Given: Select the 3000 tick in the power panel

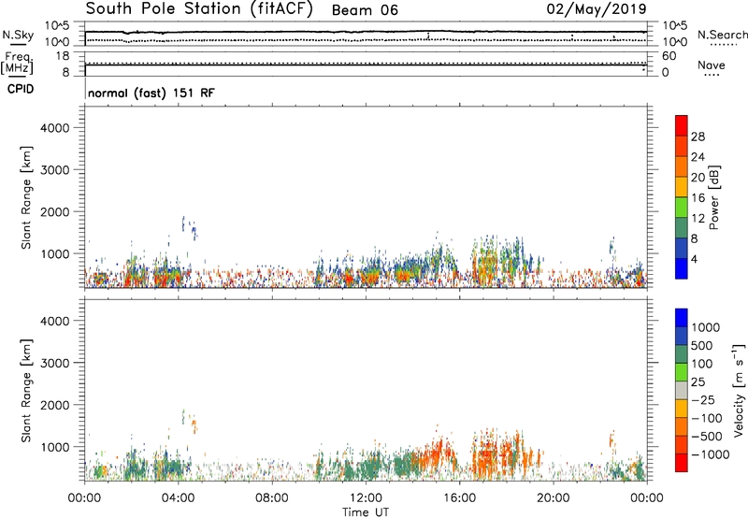Looking at the screenshot, I should 55,170.
